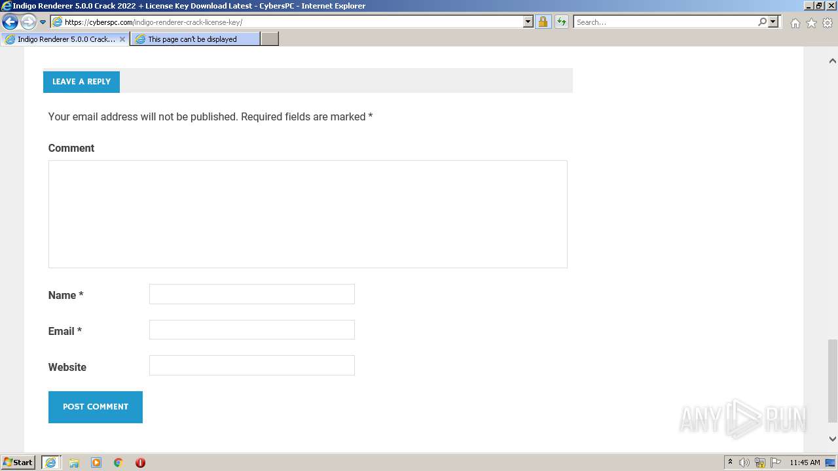Click the Email input field
This screenshot has width=838, height=471.
[252, 330]
